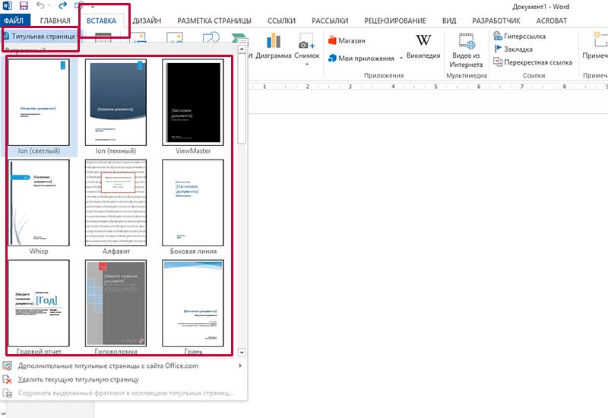Pick the Боковая линия cover page
The image size is (608, 418).
(x=193, y=207)
